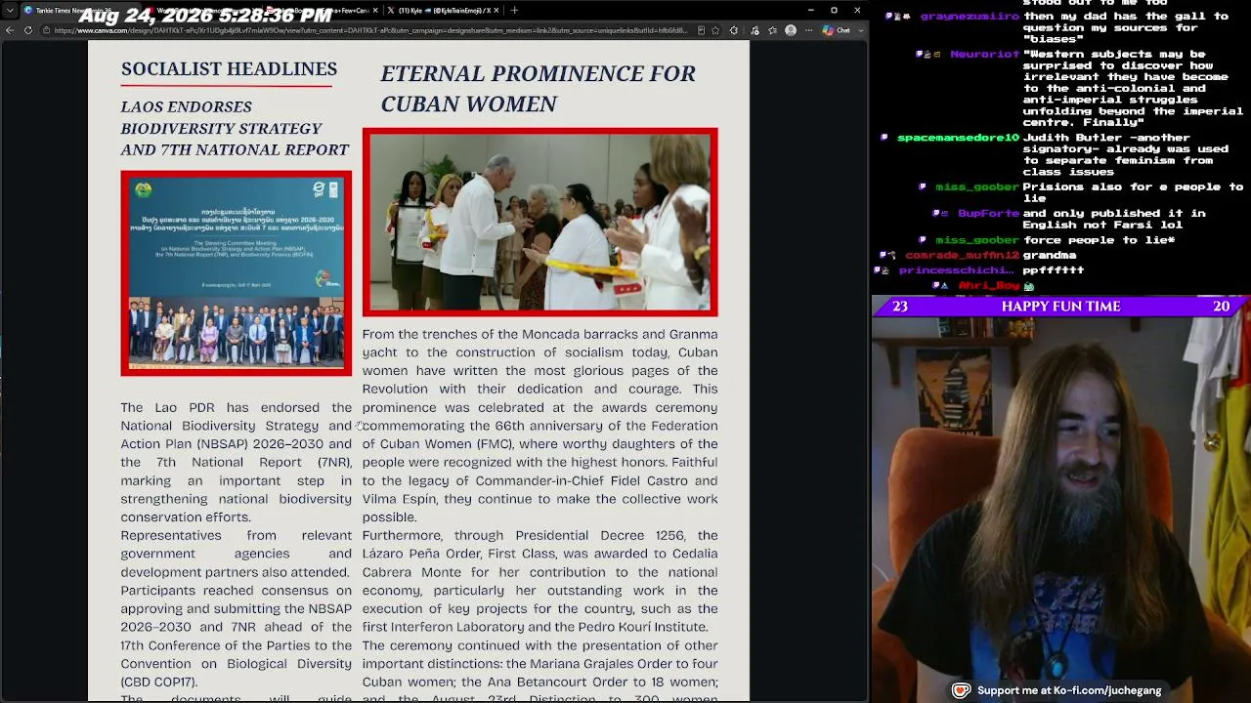This screenshot has height=703, width=1251.
Task: Click the site info lock icon
Action: 46,30
